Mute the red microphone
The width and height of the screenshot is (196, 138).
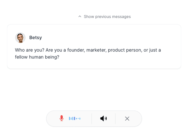pyautogui.click(x=62, y=118)
